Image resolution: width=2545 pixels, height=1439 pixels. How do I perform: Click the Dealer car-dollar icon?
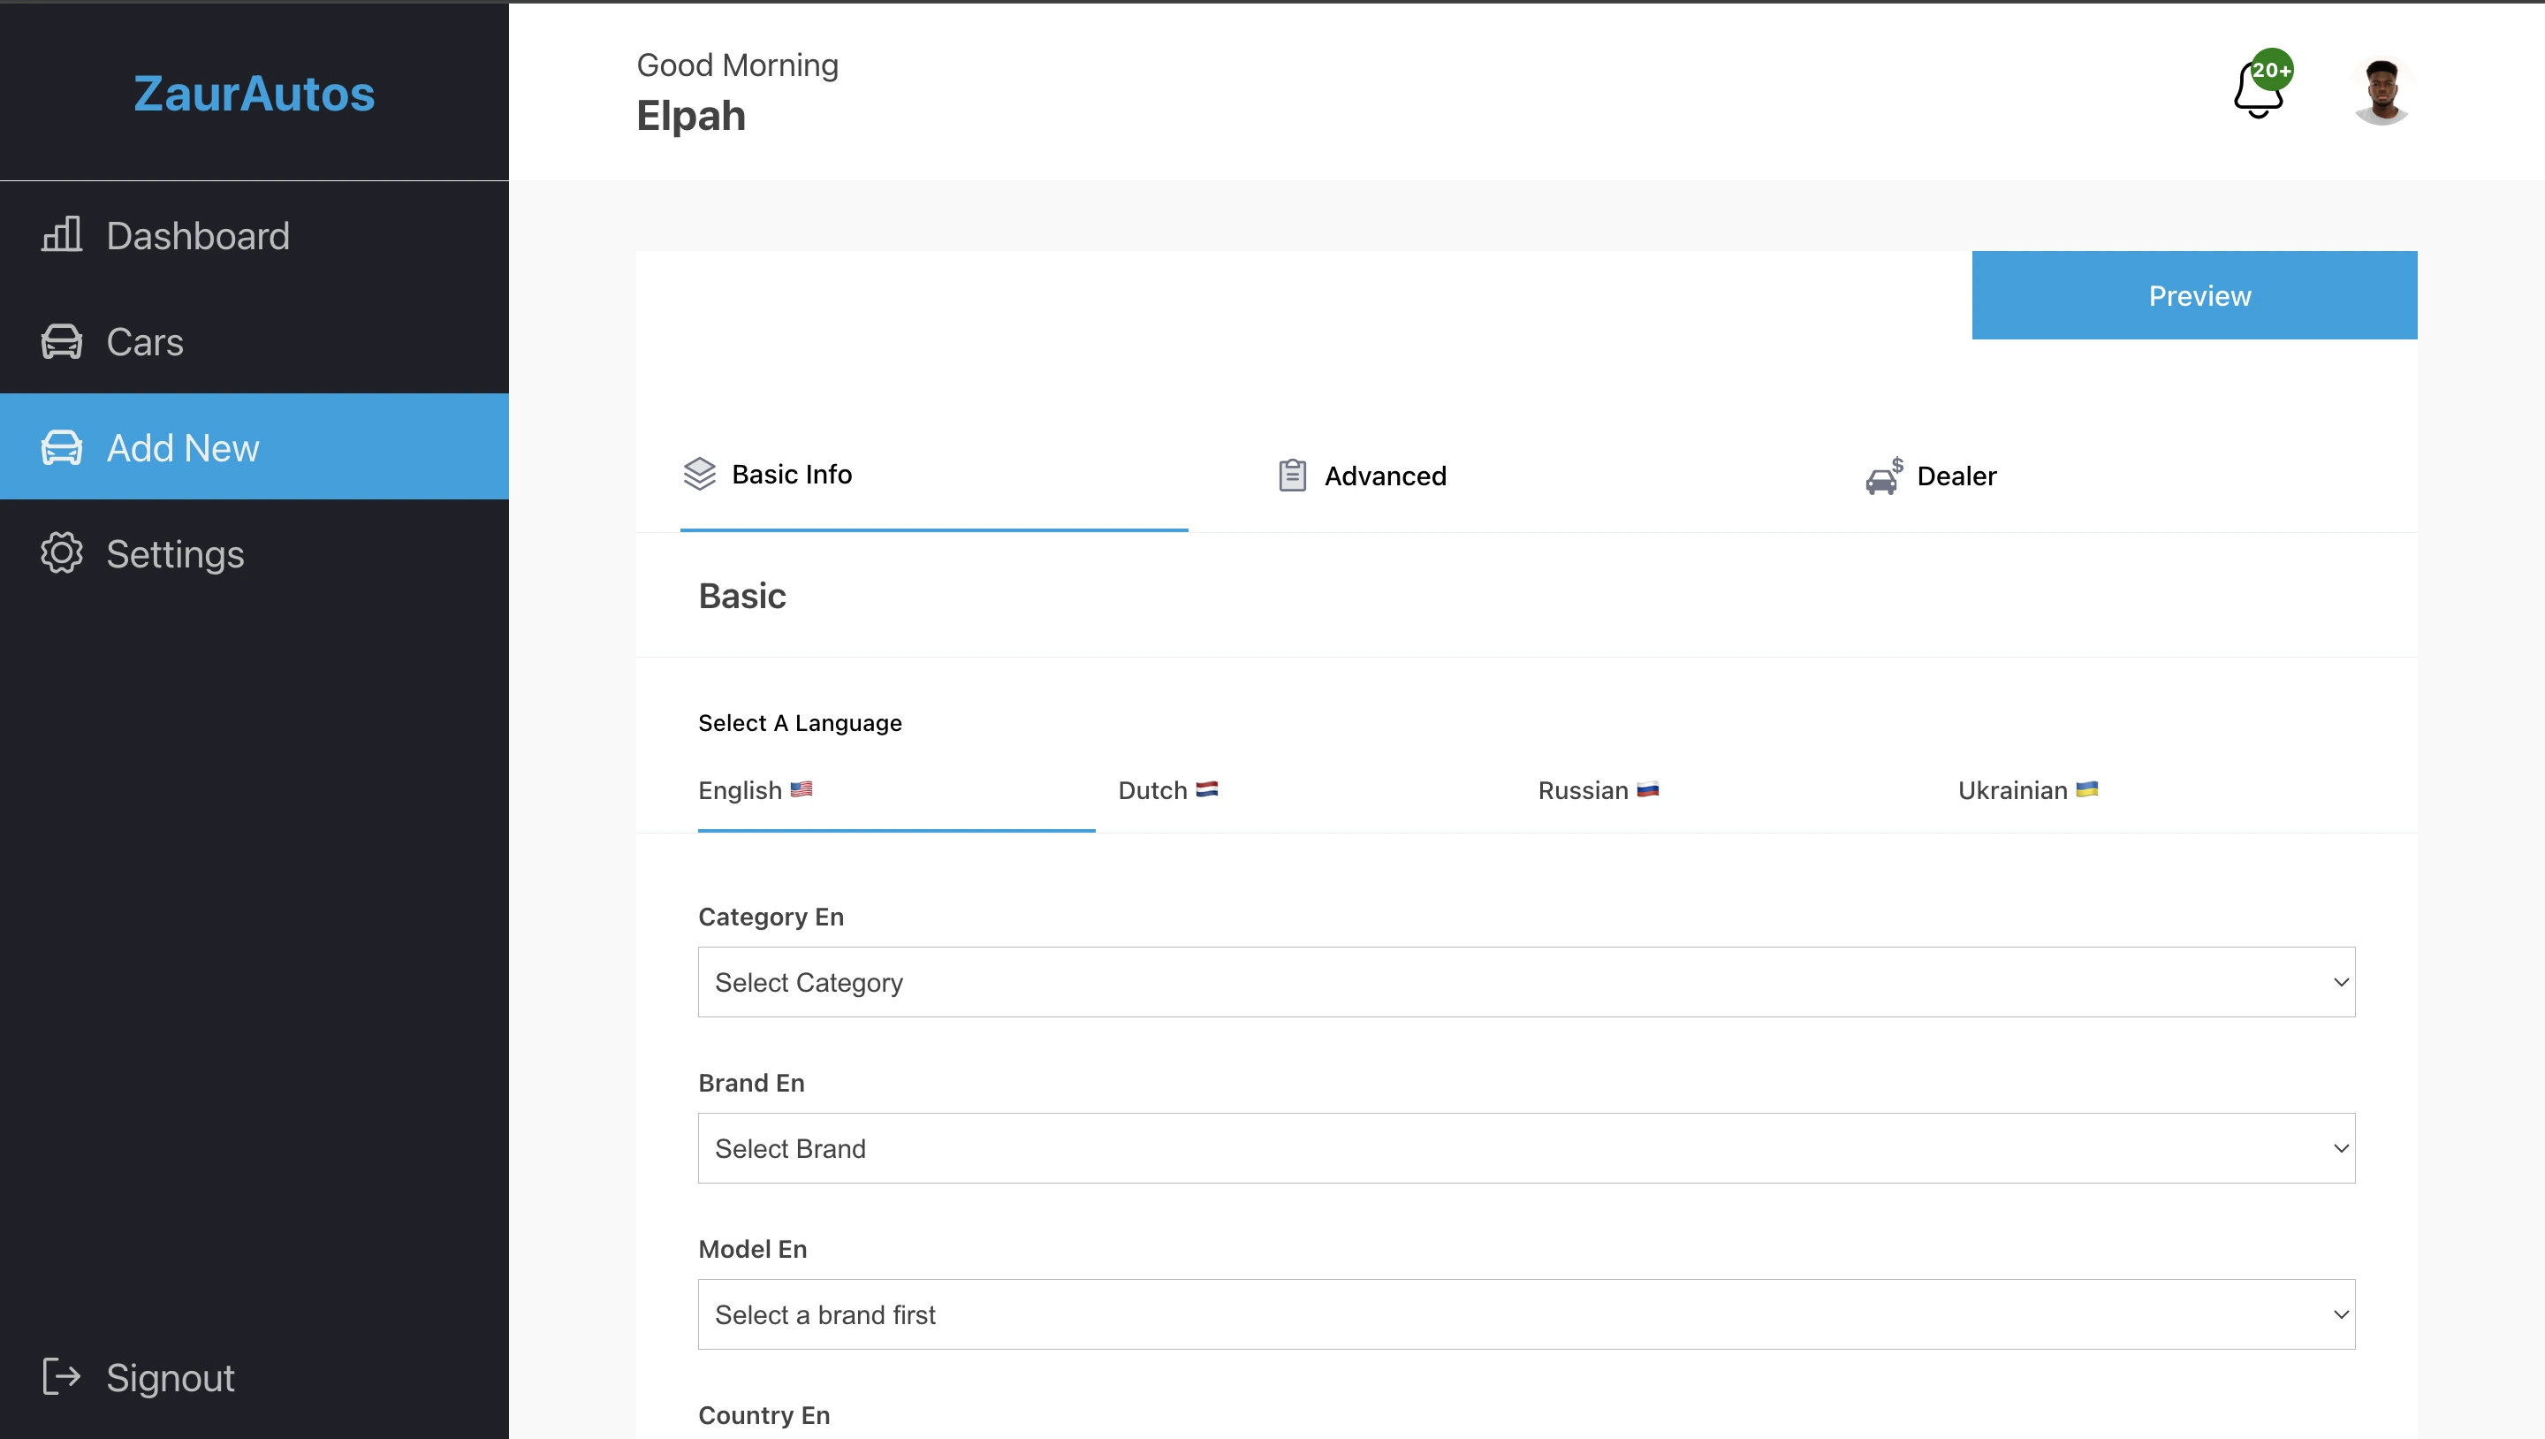coord(1883,476)
